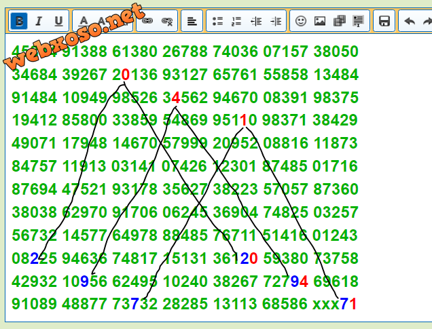
Task: Click the number 87694 in the editor
Action: tap(34, 189)
